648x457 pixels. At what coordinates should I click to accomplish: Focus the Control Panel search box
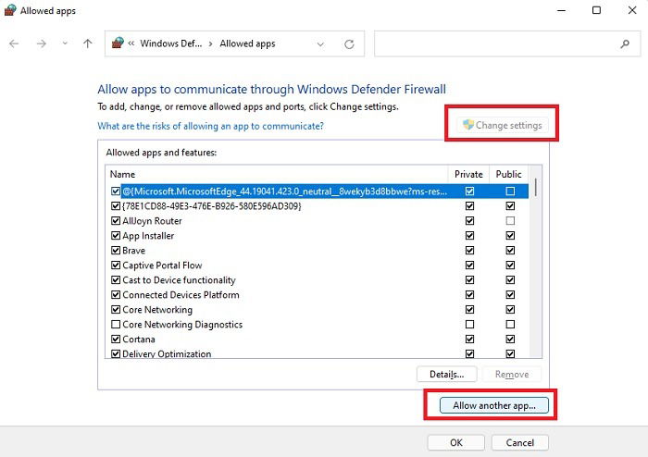click(507, 43)
